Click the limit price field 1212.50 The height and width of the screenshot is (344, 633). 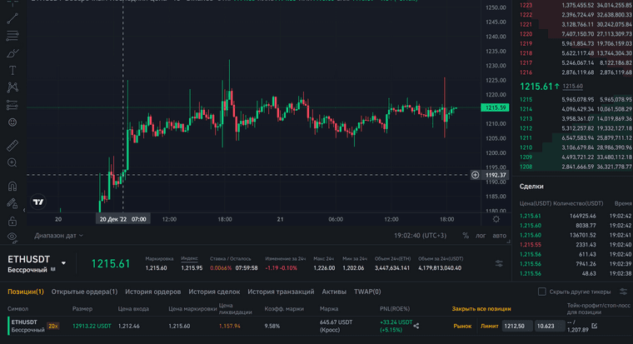click(516, 326)
